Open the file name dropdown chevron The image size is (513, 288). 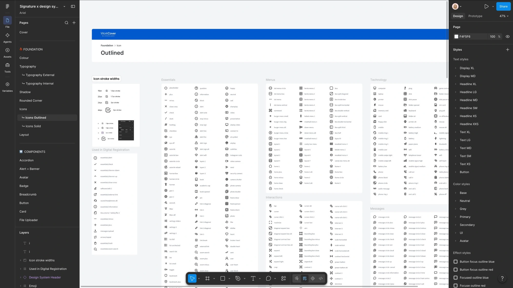coord(64,6)
